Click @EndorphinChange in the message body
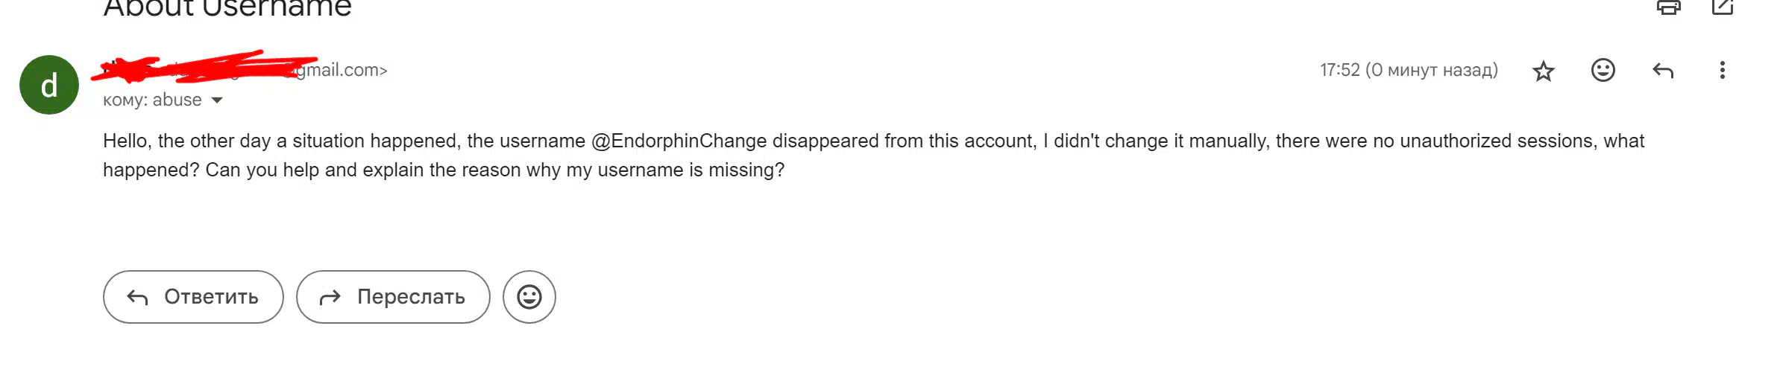1783x381 pixels. [x=679, y=141]
